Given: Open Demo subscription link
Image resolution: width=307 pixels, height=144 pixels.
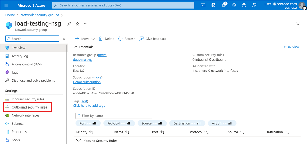Looking at the screenshot, I should (87, 82).
